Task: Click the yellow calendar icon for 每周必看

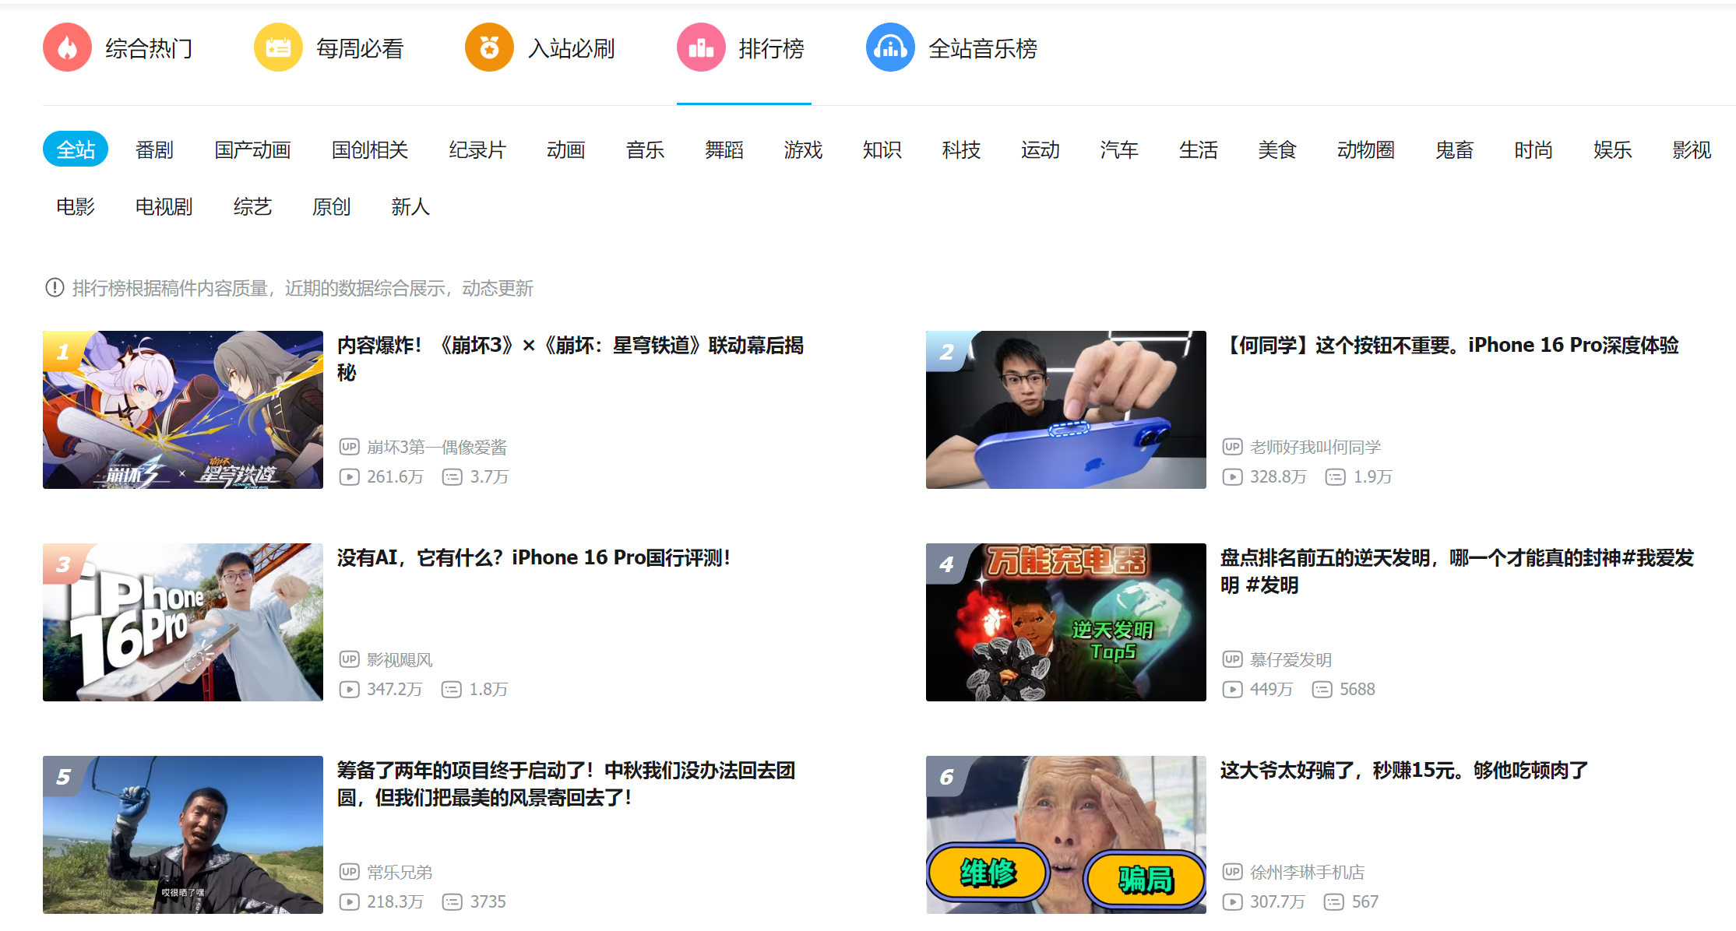Action: 278,48
